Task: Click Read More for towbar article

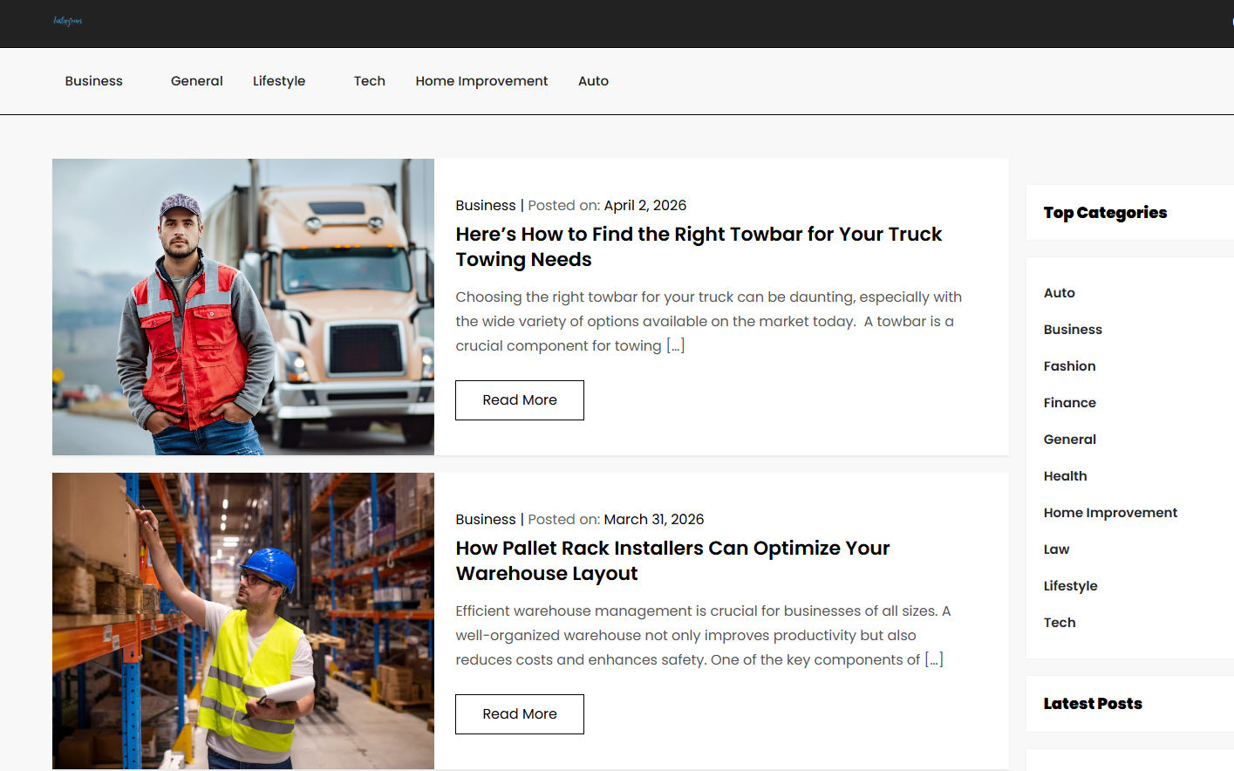Action: (520, 400)
